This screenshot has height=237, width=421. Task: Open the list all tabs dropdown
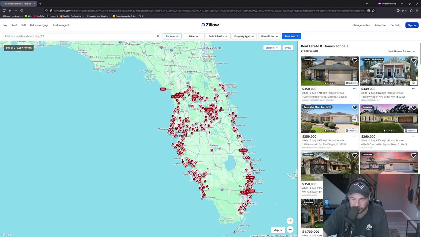pyautogui.click(x=367, y=4)
